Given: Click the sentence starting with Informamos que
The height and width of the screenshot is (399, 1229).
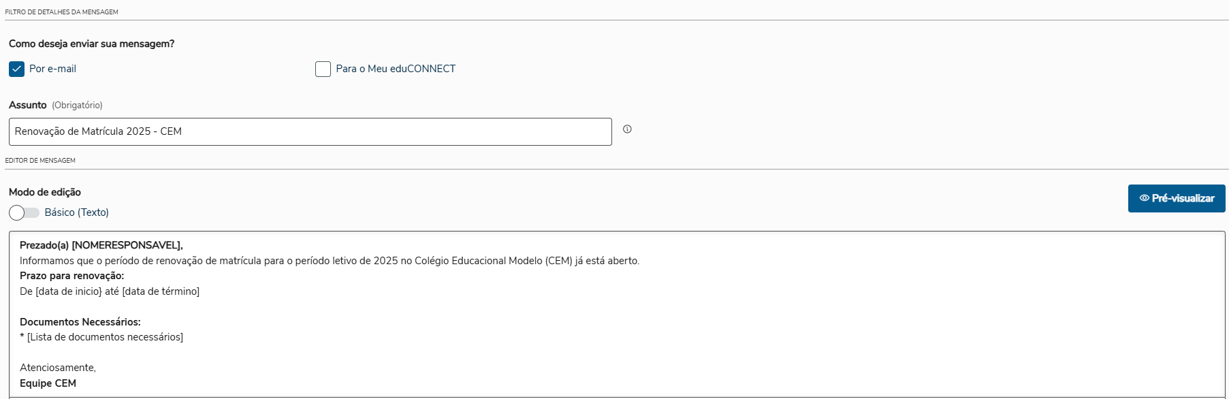Looking at the screenshot, I should 329,261.
